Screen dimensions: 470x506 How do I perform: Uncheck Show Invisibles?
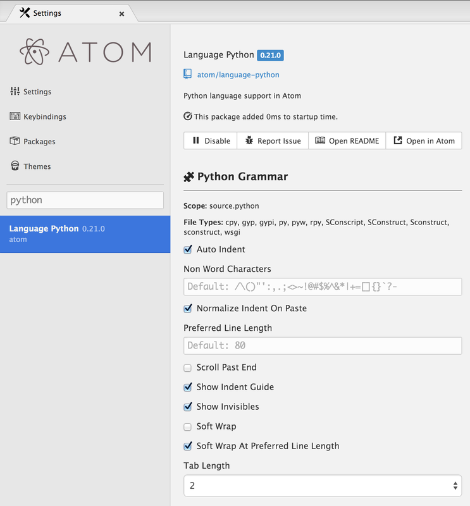(188, 407)
